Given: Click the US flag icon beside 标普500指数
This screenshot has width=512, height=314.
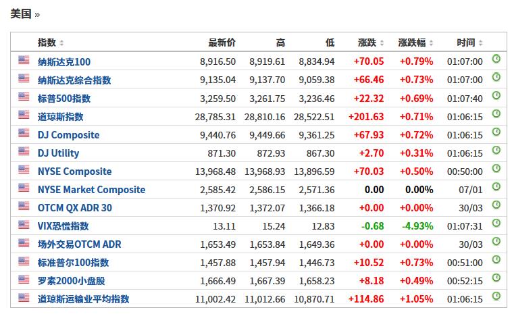Looking at the screenshot, I should pos(24,97).
